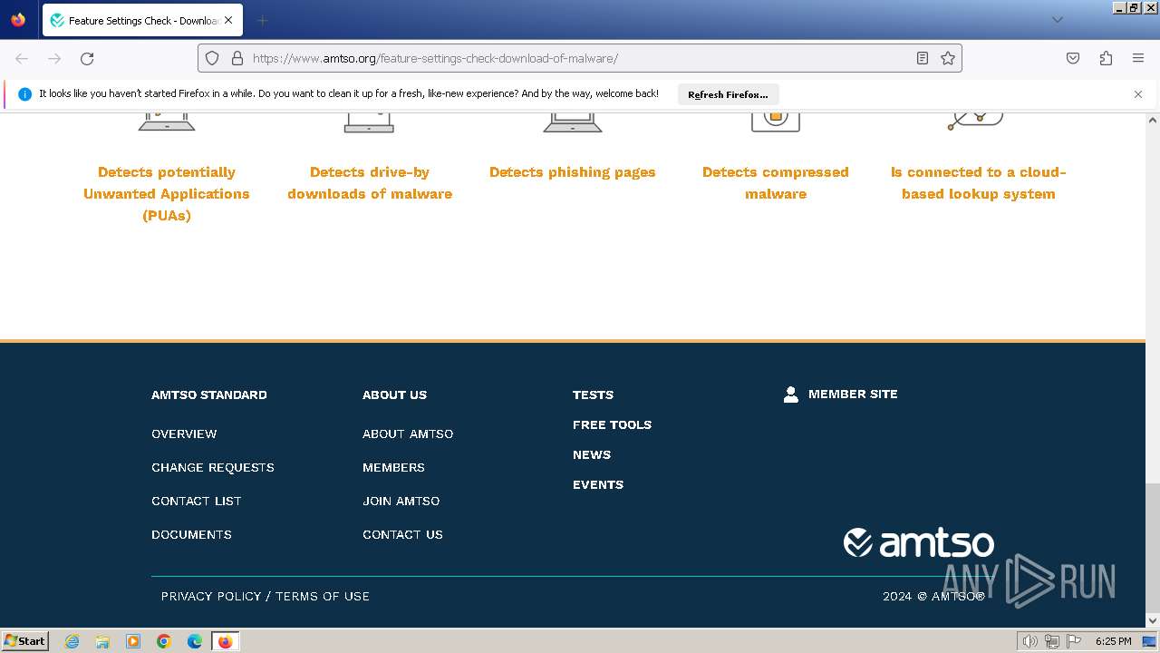Open EVENTS footer menu item
1160x653 pixels.
598,484
